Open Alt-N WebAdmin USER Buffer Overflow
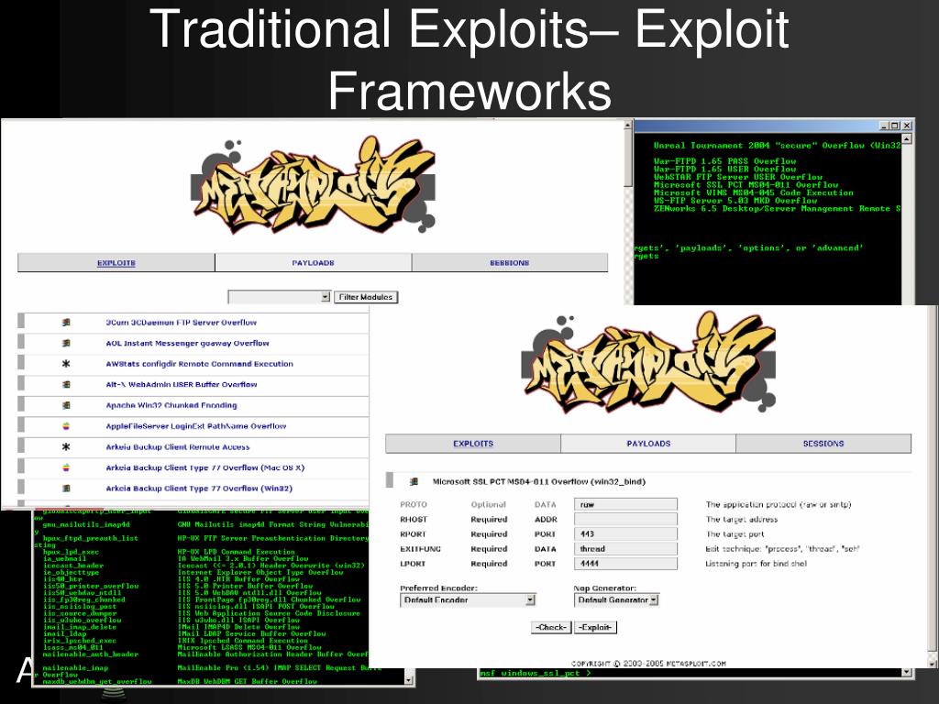This screenshot has height=704, width=939. (182, 384)
